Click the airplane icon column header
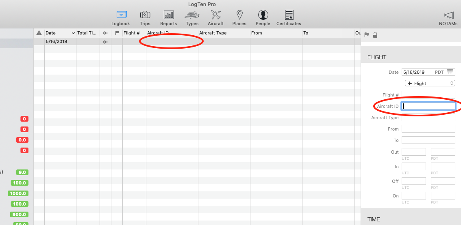 click(x=105, y=33)
